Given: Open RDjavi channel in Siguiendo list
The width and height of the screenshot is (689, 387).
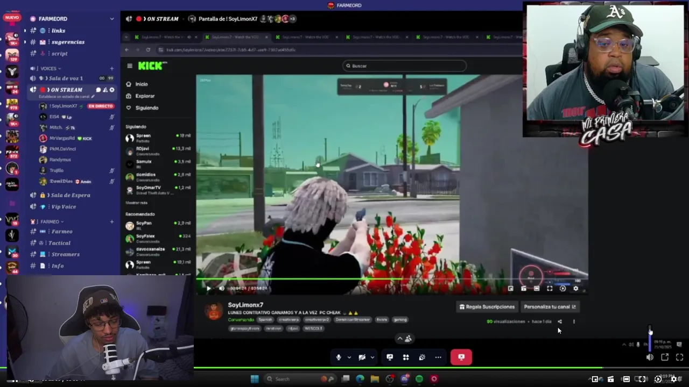Looking at the screenshot, I should [158, 151].
